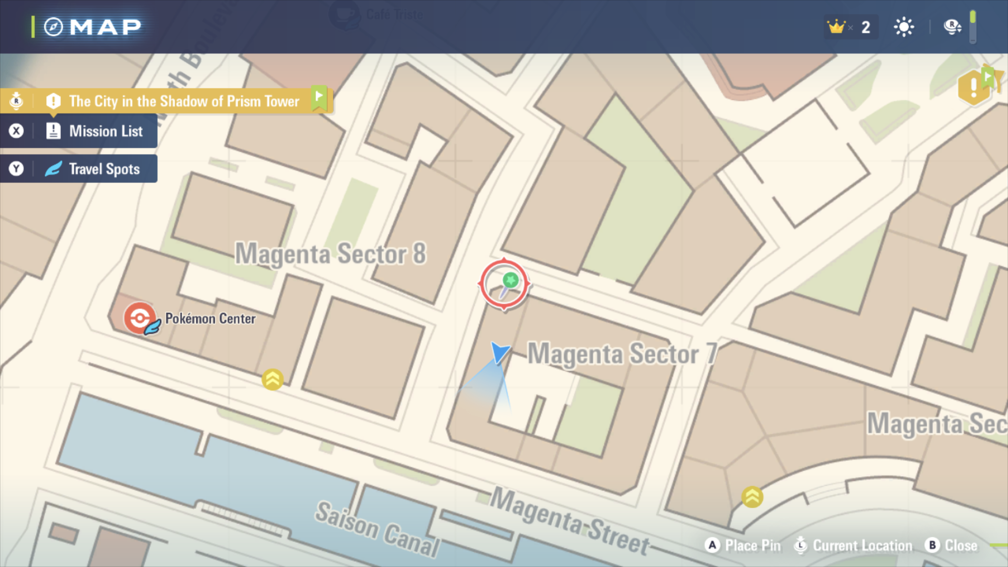Open the Travel Spots menu

[79, 169]
